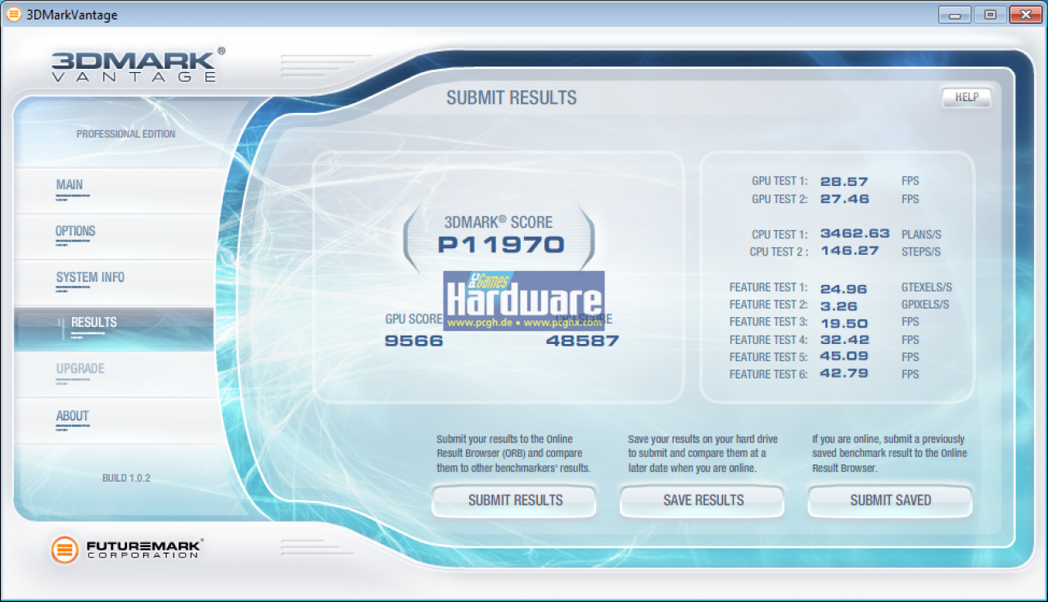Screen dimensions: 1048x602
Task: Click the CPU score value 48587
Action: click(x=582, y=341)
